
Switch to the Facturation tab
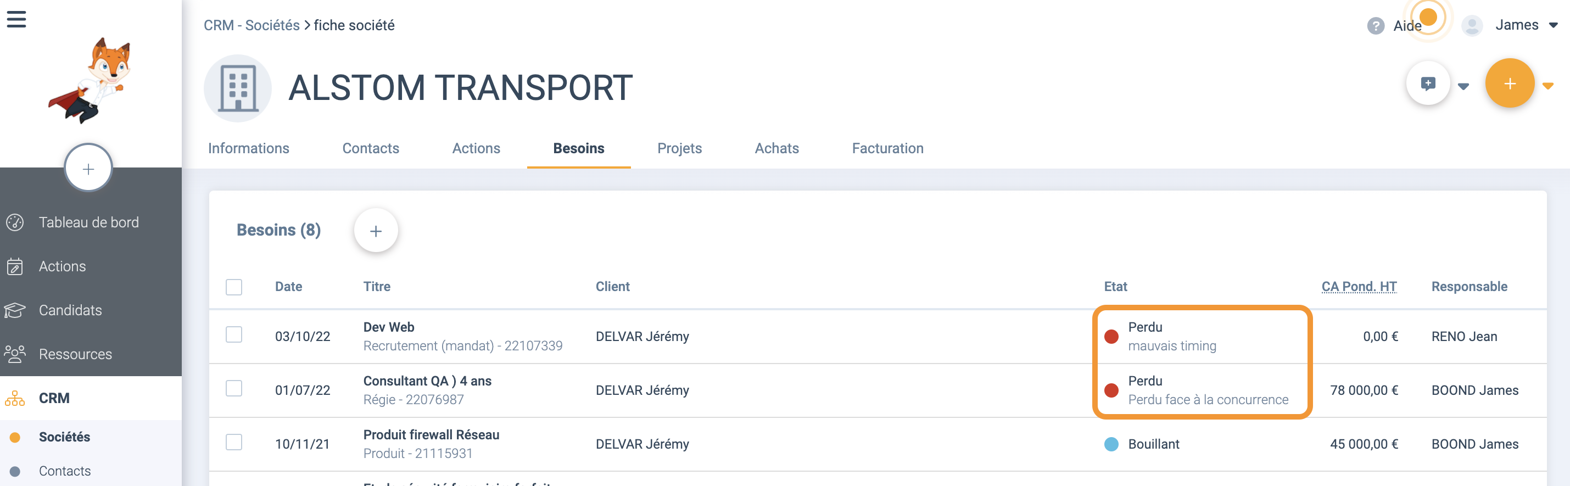pos(887,148)
